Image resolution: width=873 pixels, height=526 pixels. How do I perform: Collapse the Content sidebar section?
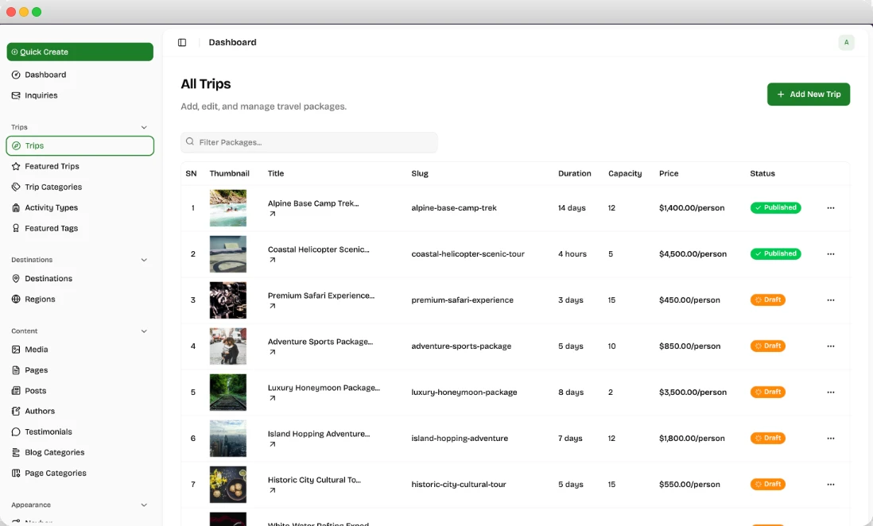(144, 331)
